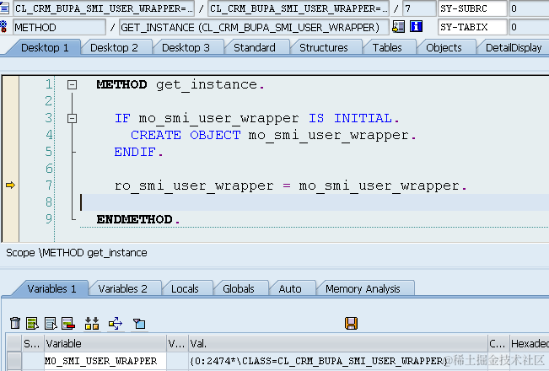549x371 pixels.
Task: Click the blue-lined deselect-all rows icon
Action: (51, 323)
